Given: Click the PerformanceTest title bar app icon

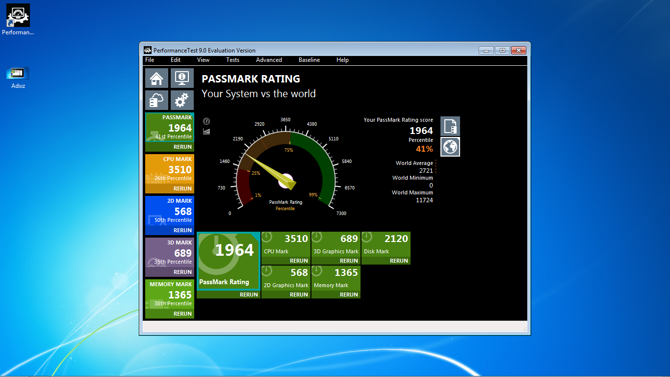Looking at the screenshot, I should pos(147,50).
